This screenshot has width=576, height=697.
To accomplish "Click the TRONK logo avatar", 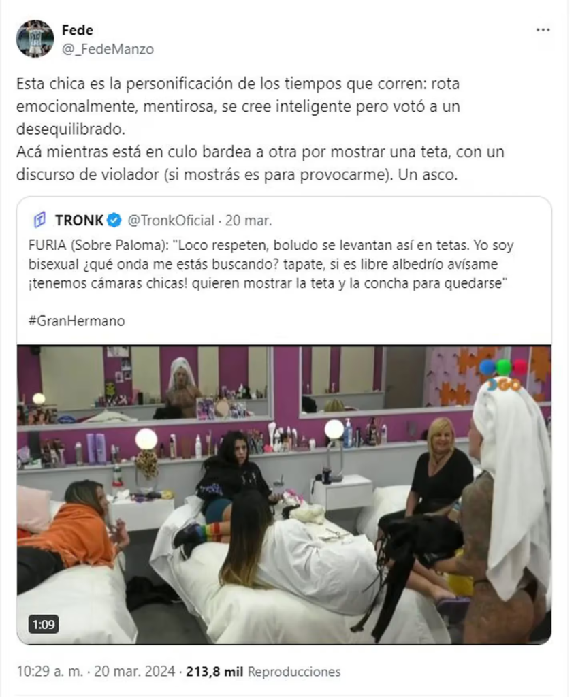I will pyautogui.click(x=39, y=220).
